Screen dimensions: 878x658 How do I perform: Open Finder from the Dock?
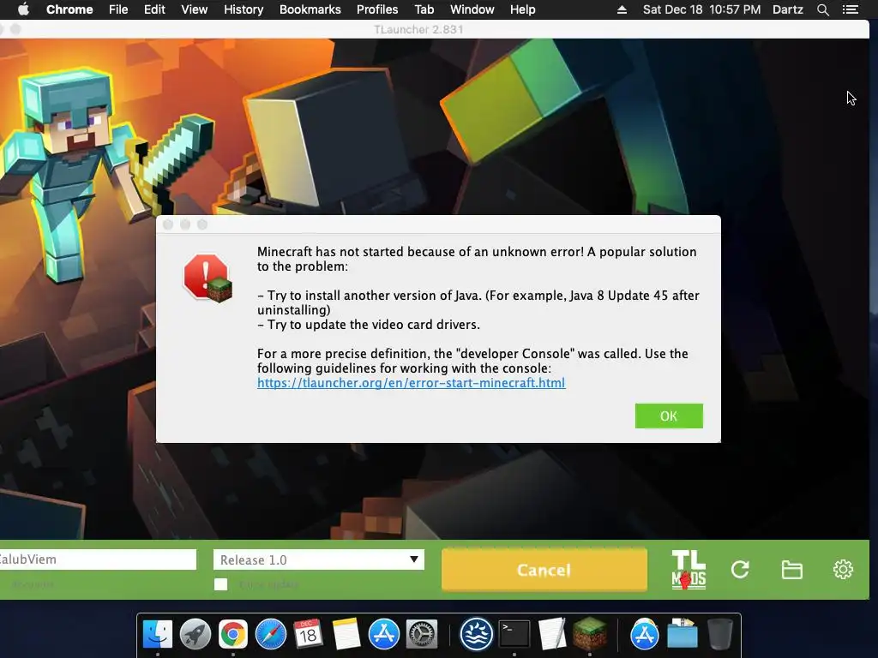click(x=158, y=635)
